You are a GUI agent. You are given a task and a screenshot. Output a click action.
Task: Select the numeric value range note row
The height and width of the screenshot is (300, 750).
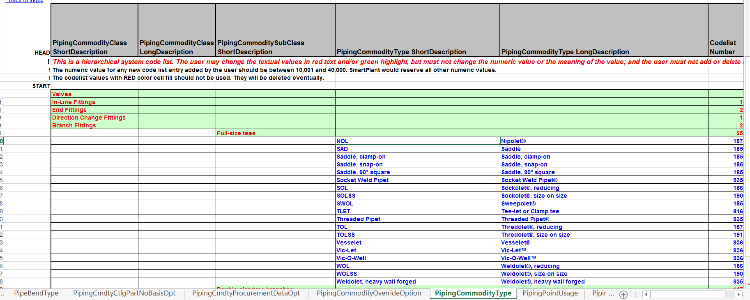274,70
